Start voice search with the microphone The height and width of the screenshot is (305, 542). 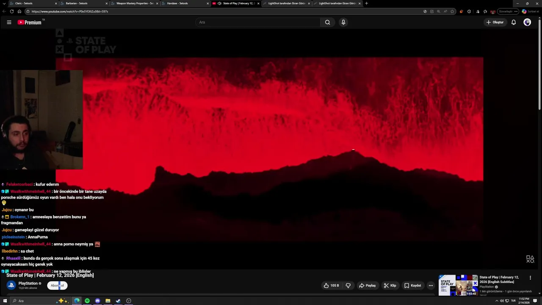[x=343, y=22]
